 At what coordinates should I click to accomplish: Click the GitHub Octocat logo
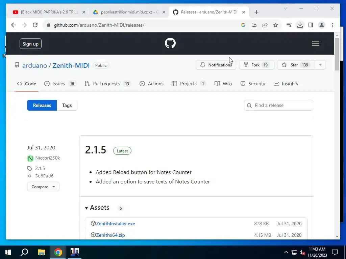coord(170,43)
